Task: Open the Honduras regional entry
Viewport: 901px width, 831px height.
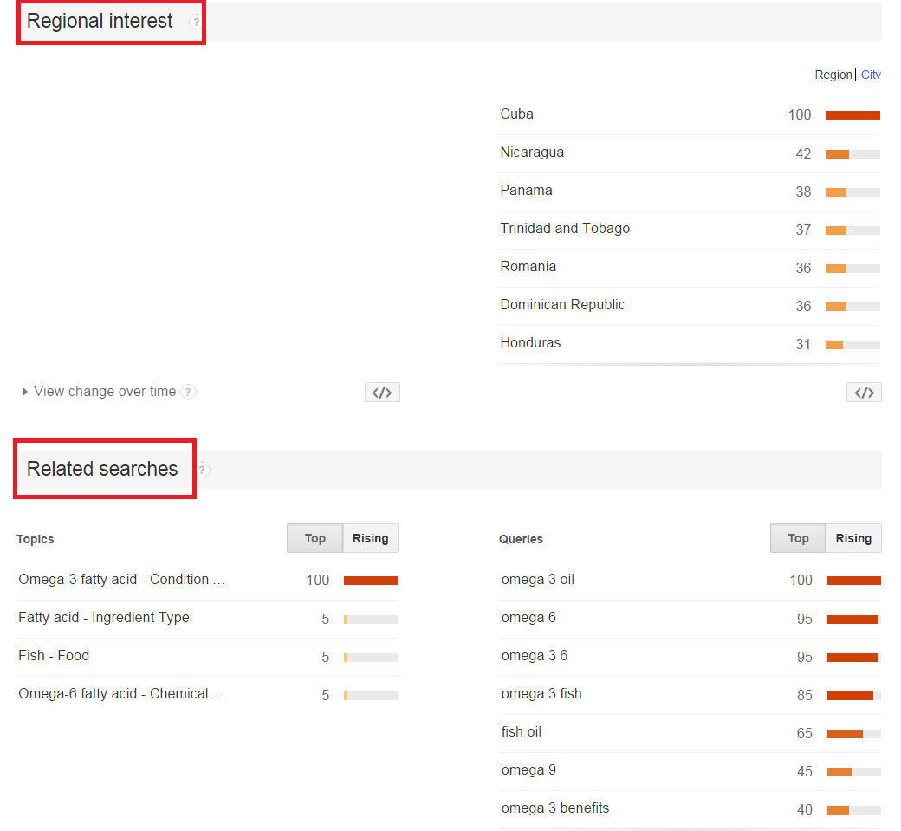Action: pos(530,342)
